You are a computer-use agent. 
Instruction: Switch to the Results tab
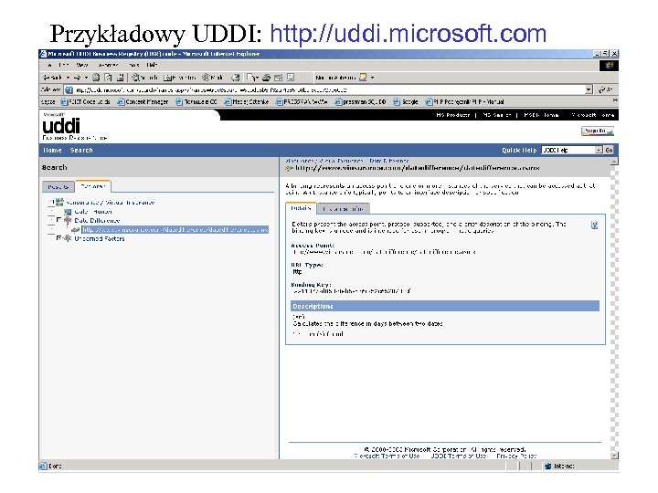coord(58,187)
